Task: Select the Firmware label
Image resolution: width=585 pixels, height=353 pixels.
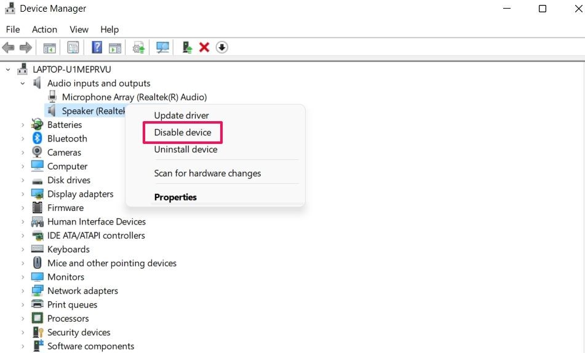Action: 65,208
